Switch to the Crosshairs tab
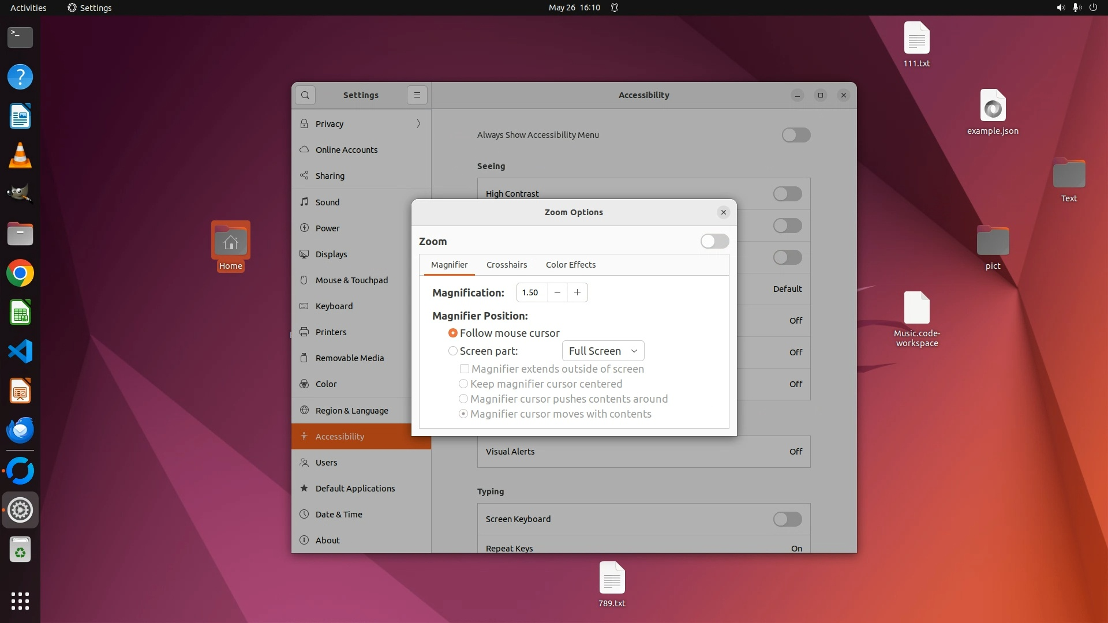 506,265
